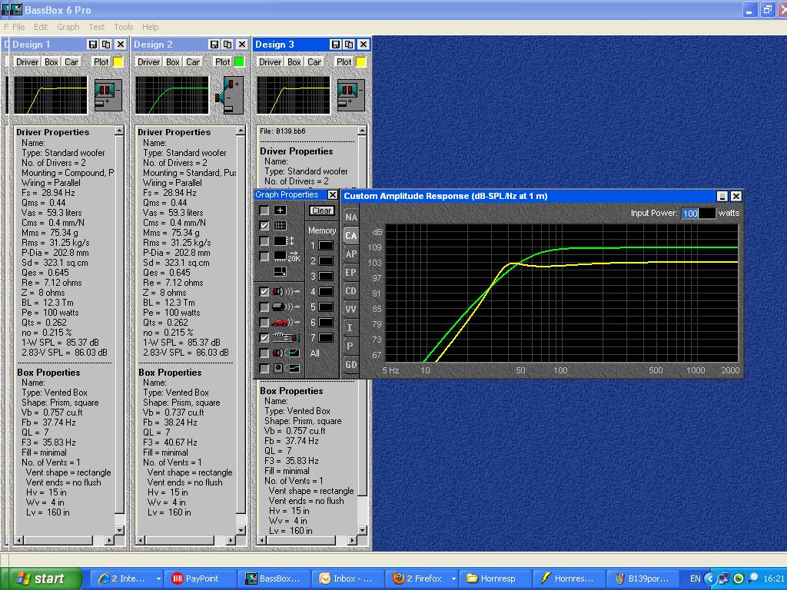Open the Tools menu
The height and width of the screenshot is (590, 787).
[124, 27]
